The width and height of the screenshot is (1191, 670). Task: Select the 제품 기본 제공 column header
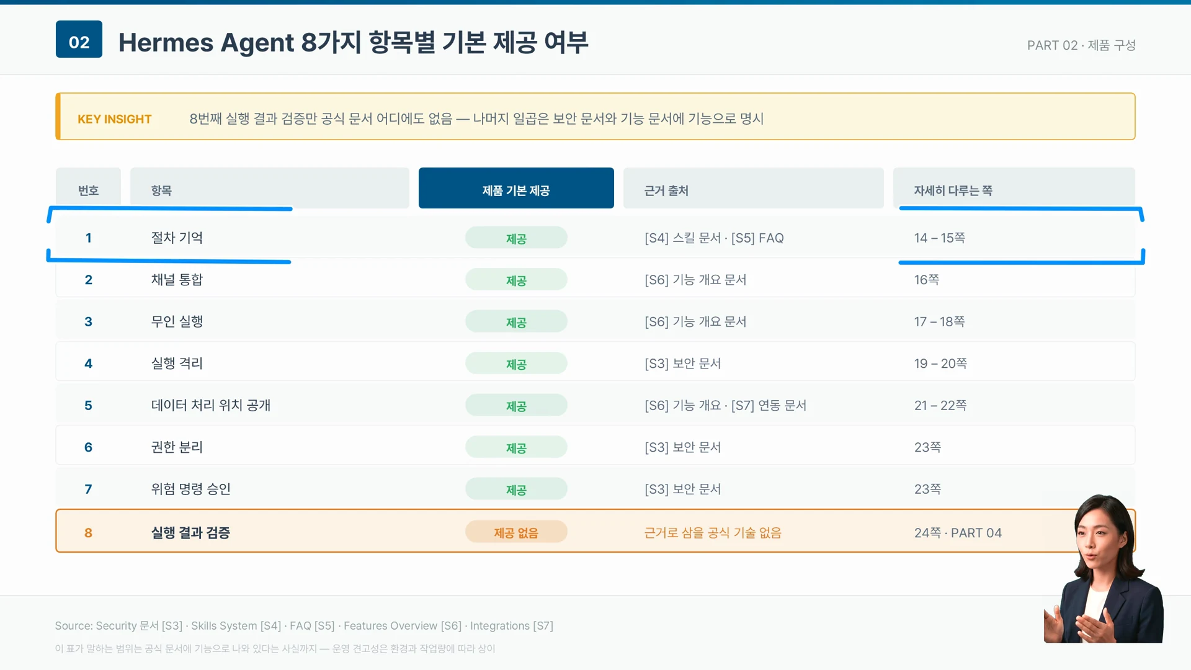click(x=516, y=188)
